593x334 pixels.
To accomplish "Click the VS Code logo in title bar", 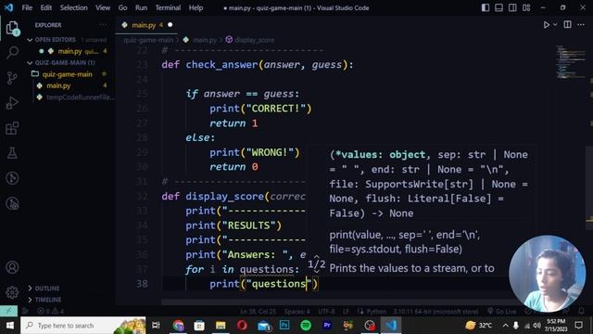I will click(x=8, y=7).
